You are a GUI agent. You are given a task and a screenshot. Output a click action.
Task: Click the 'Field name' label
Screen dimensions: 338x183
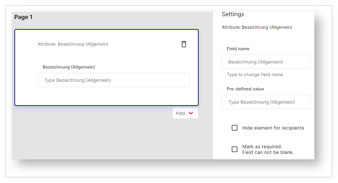click(x=238, y=49)
